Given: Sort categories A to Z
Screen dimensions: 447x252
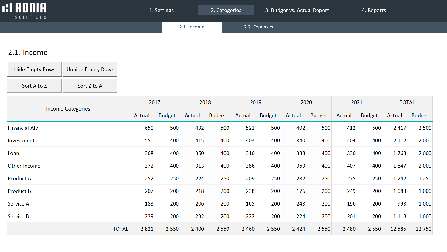Looking at the screenshot, I should point(34,86).
